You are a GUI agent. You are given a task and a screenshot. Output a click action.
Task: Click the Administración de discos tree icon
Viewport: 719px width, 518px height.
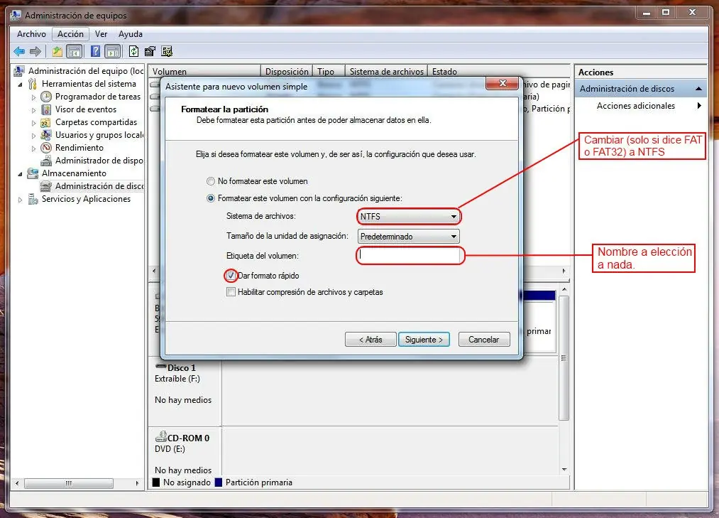pos(46,186)
